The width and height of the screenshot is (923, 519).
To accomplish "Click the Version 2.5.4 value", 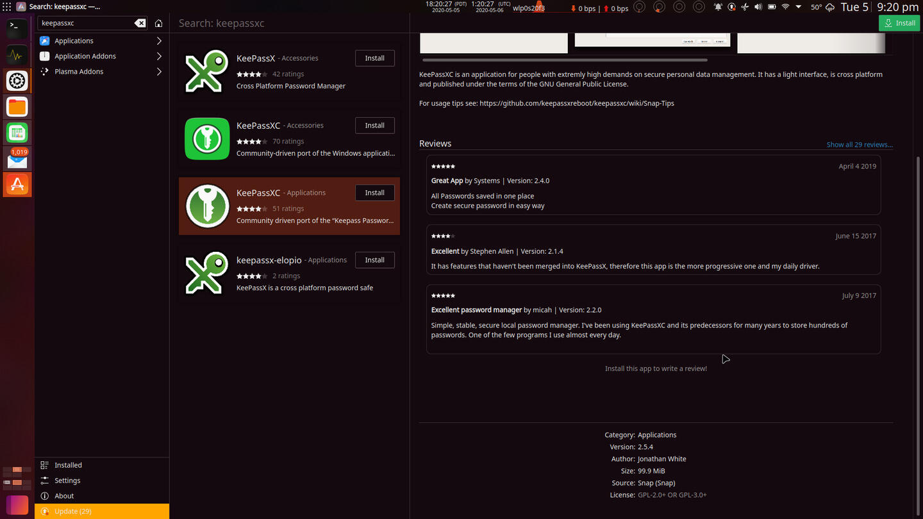I will point(645,447).
